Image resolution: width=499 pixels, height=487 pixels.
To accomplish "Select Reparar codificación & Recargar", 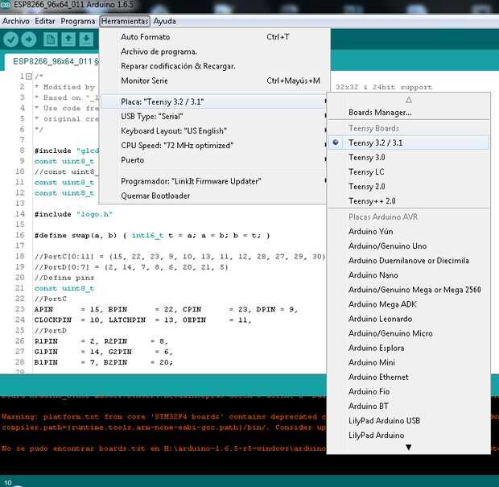I will 213,66.
